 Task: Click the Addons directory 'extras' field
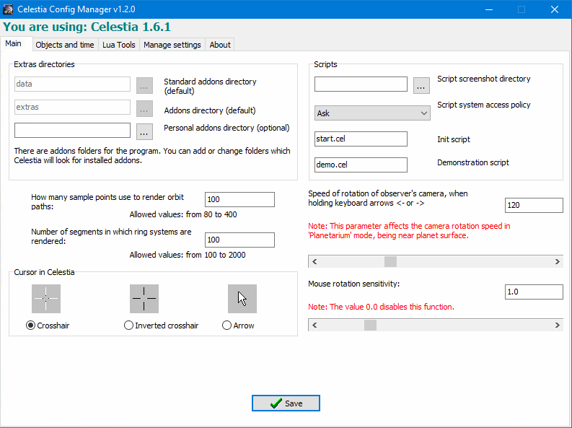72,108
